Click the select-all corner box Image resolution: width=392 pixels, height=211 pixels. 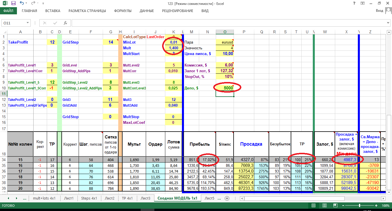click(x=3, y=32)
